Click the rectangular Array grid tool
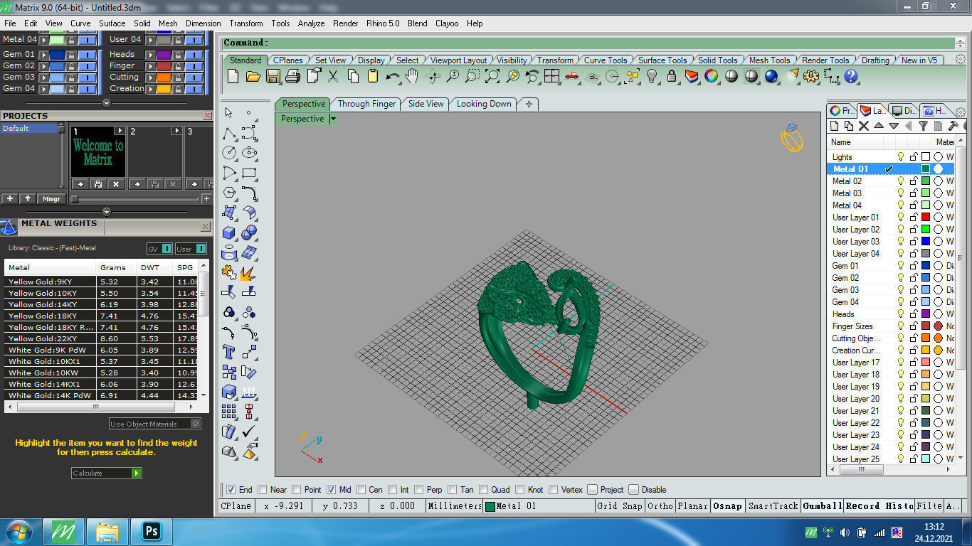 pyautogui.click(x=229, y=412)
